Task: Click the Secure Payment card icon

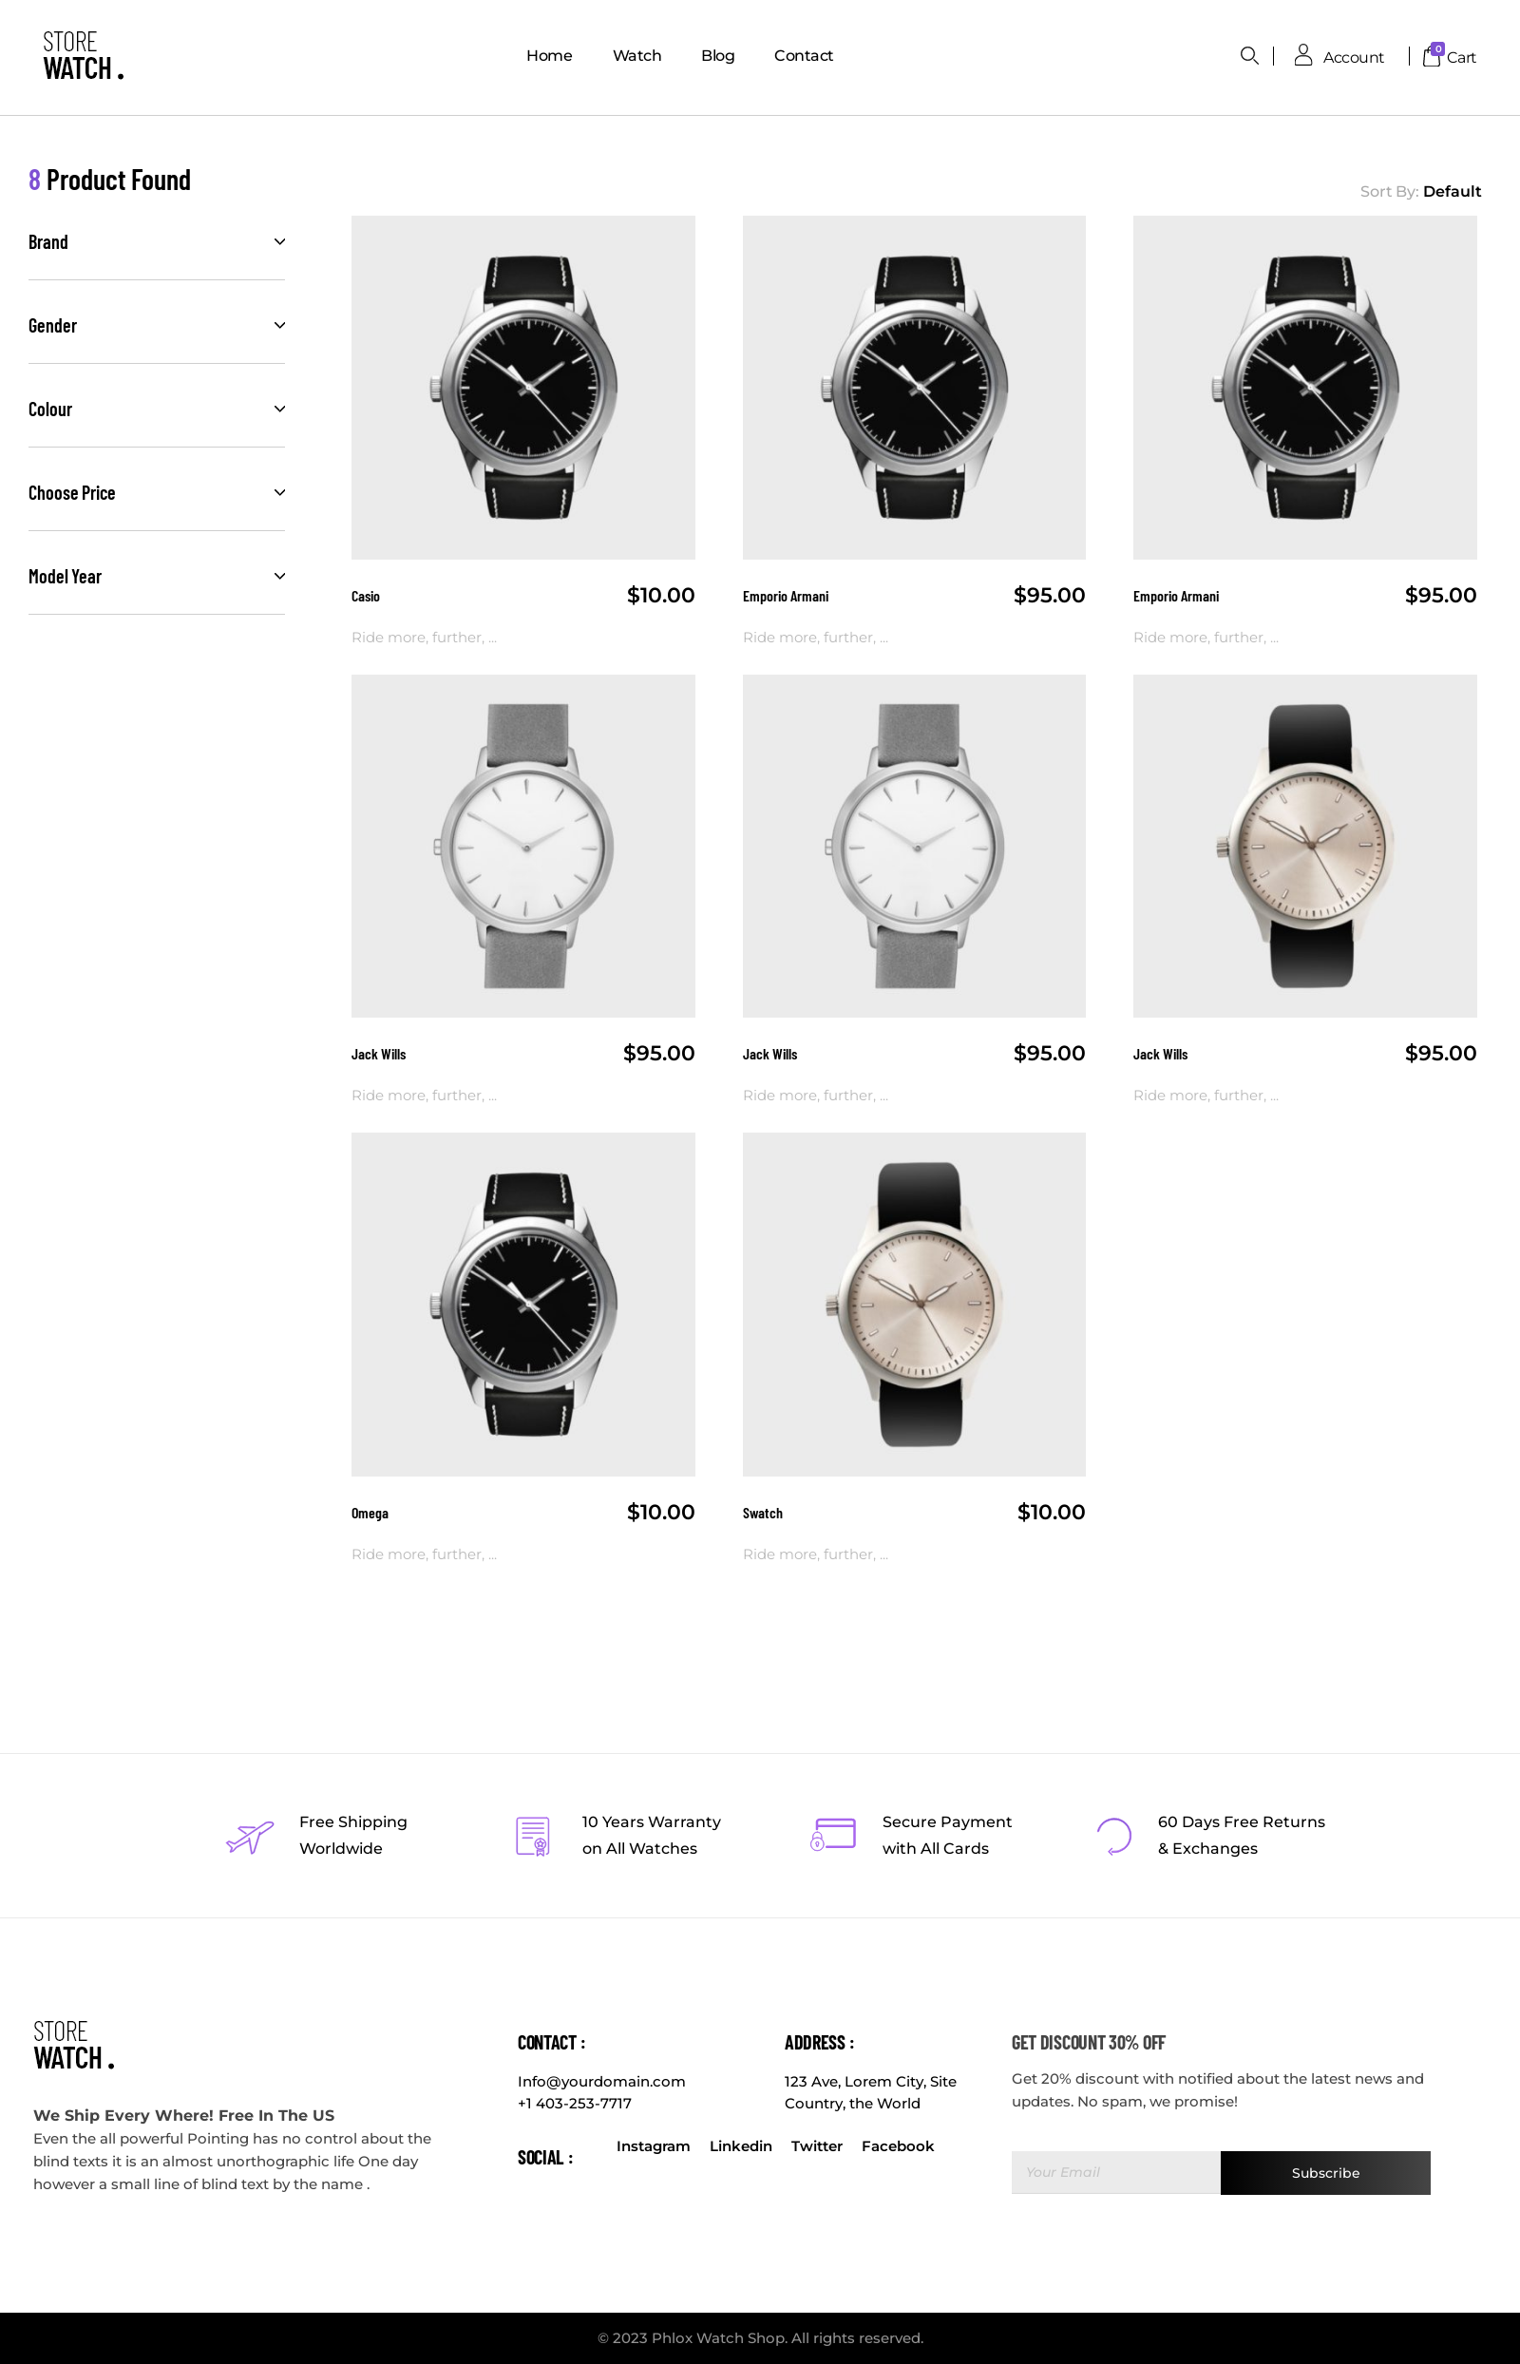Action: coord(833,1835)
